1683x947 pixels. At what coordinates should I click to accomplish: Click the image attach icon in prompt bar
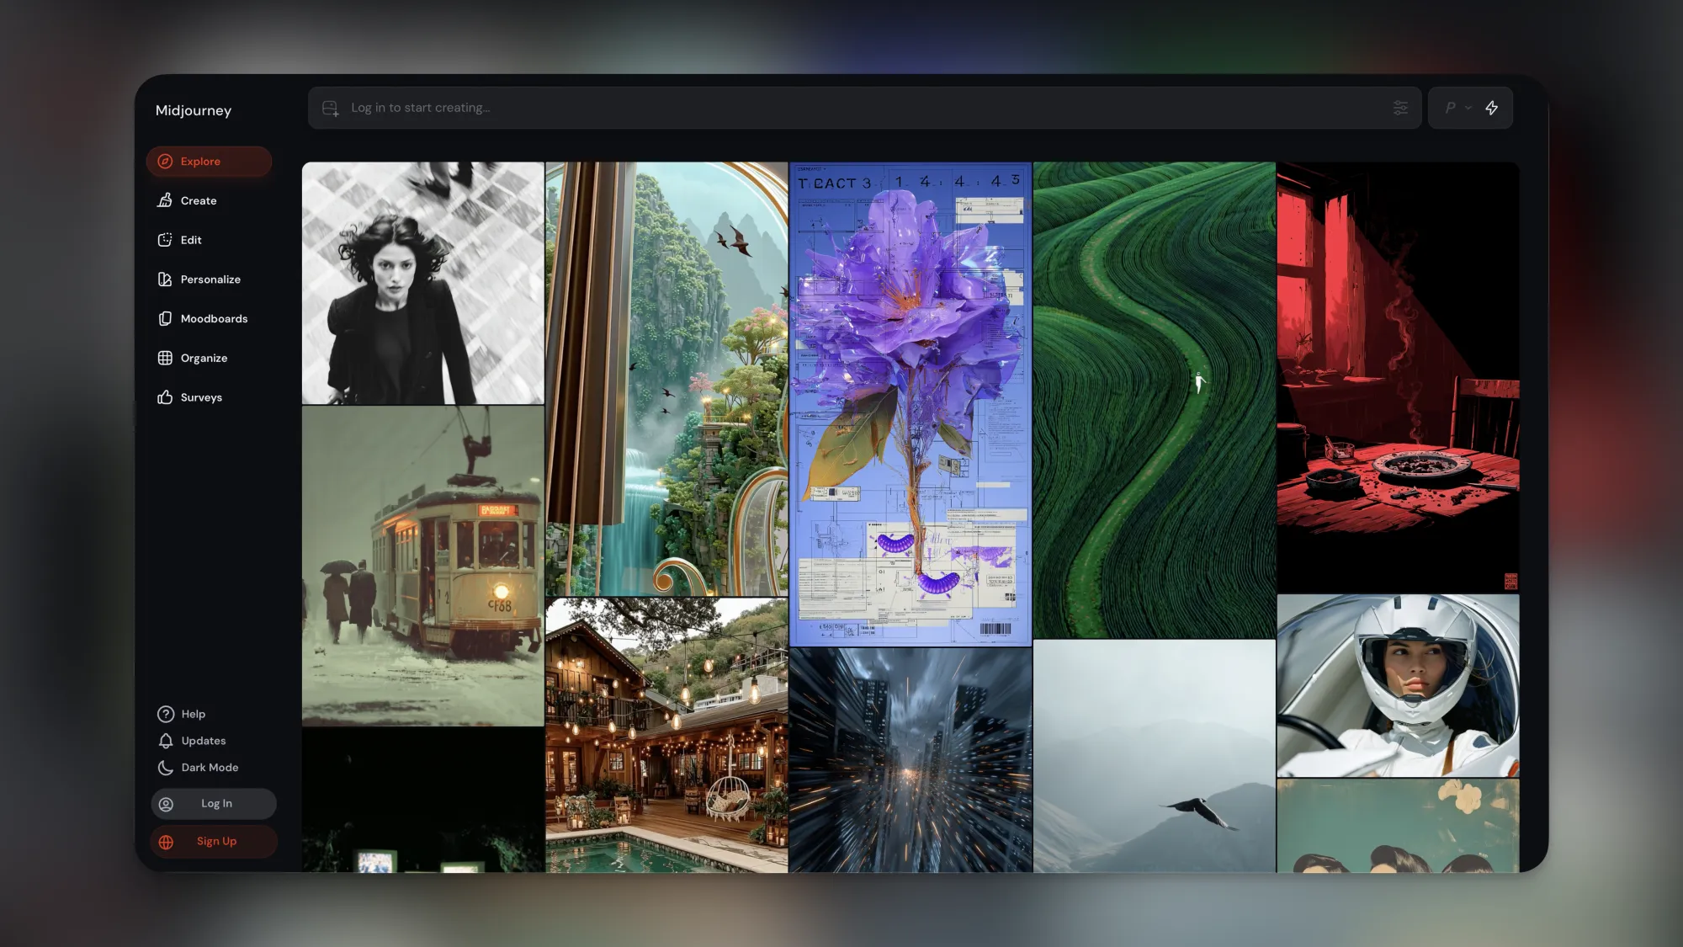coord(331,108)
